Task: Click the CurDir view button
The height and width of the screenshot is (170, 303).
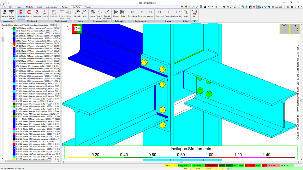Action: [x=284, y=29]
